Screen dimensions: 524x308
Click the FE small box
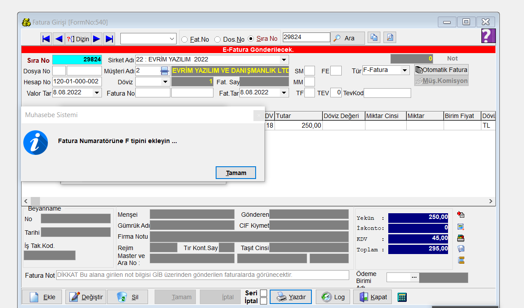(336, 71)
